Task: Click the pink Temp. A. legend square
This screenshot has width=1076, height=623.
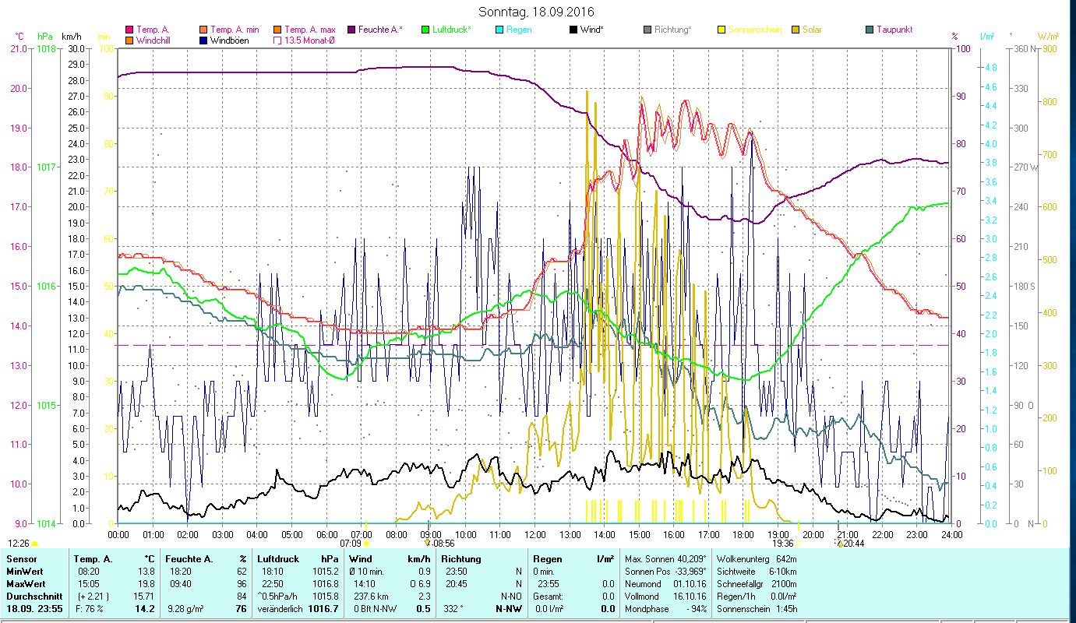Action: [x=130, y=30]
